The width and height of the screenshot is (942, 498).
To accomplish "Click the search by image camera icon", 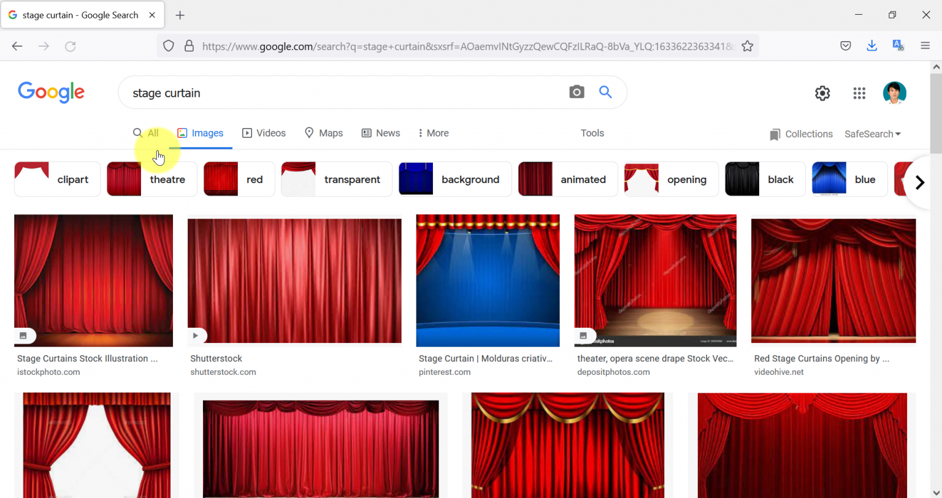I will point(576,92).
